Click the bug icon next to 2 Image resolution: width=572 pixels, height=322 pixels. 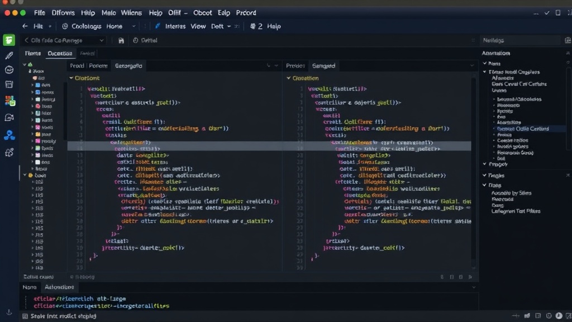pos(252,26)
